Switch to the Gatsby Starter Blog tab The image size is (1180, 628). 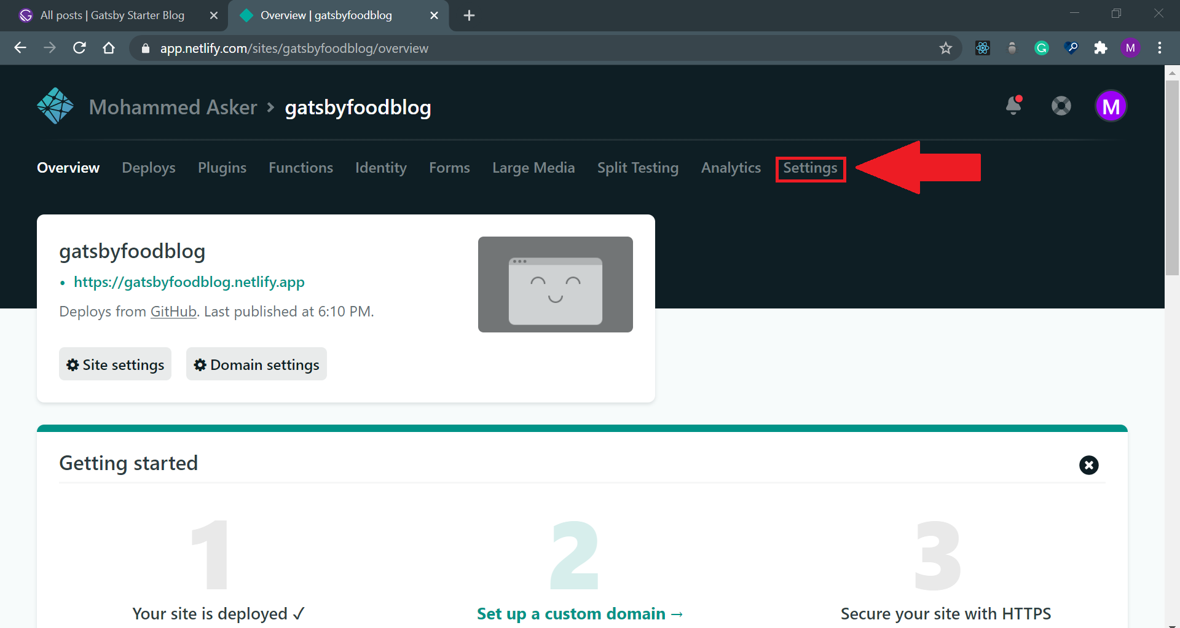(x=112, y=15)
